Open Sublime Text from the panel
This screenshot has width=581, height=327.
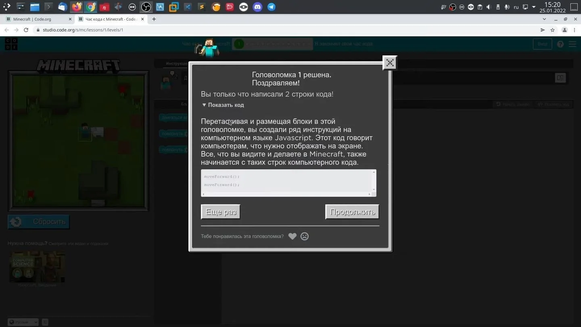click(202, 7)
